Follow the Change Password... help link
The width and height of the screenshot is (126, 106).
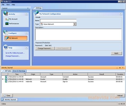click(x=13, y=56)
